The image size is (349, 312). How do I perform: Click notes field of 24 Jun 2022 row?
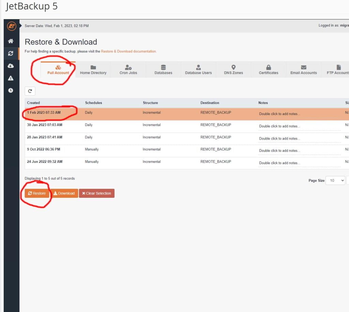point(299,163)
